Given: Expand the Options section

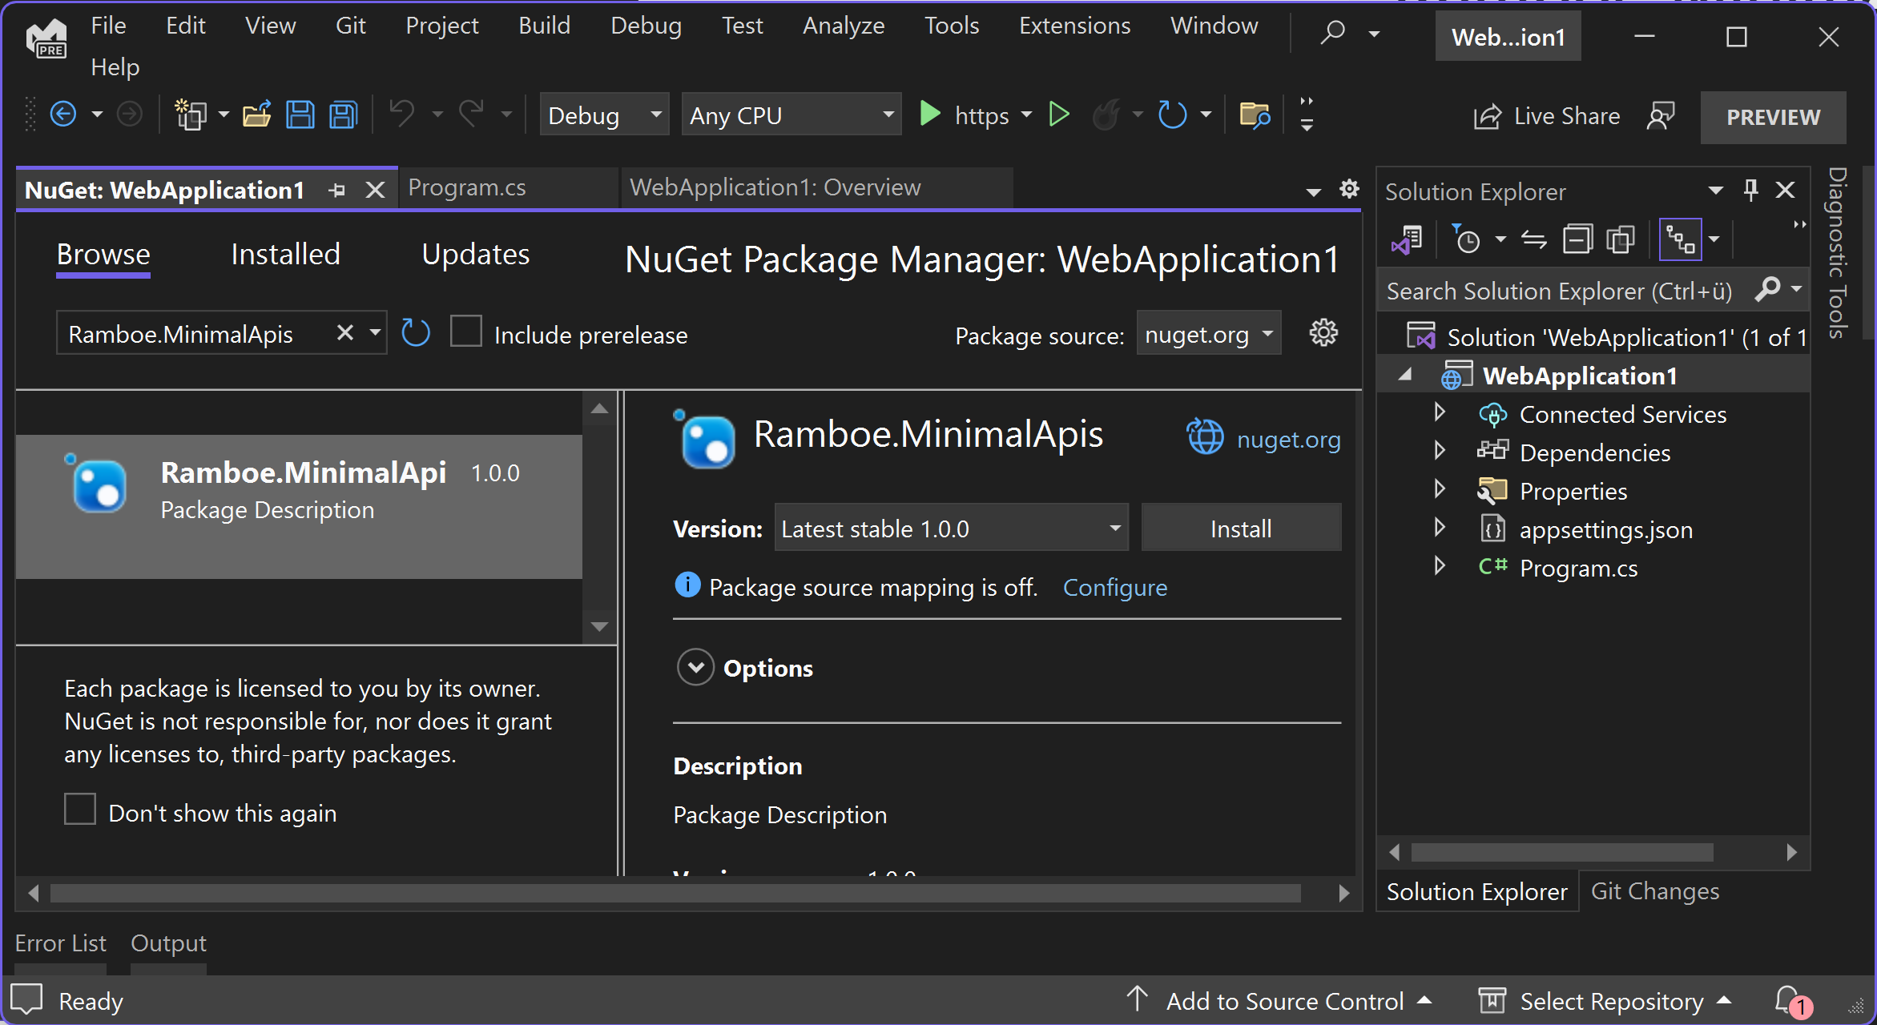Looking at the screenshot, I should pos(695,667).
